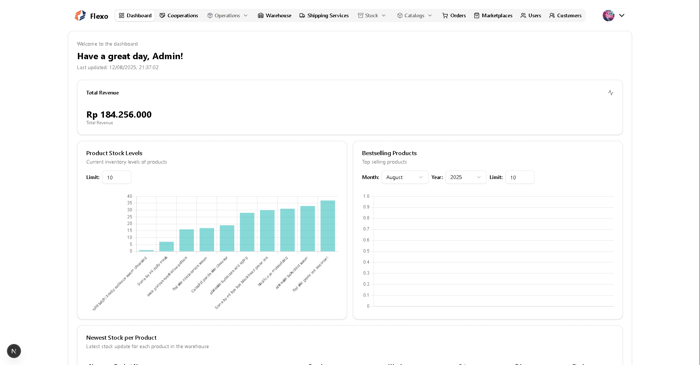Open the Catalogs dropdown
The image size is (700, 365).
[414, 15]
